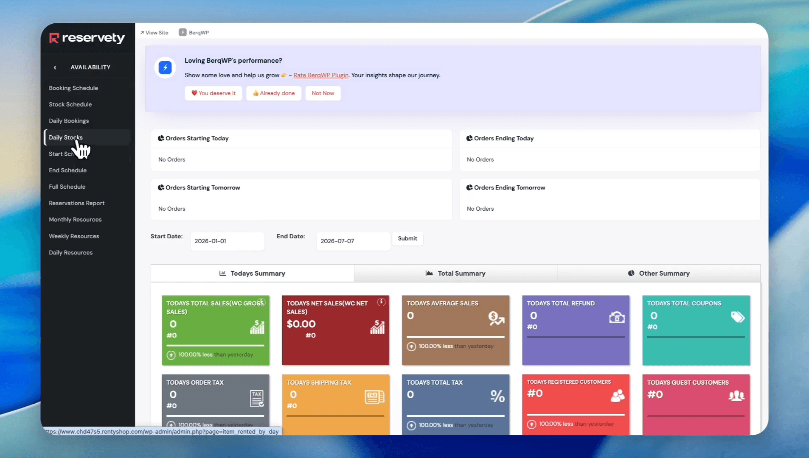Screen dimensions: 809x458
Task: Click arrow icon on Total Sales yesterday comparison
Action: 171,355
